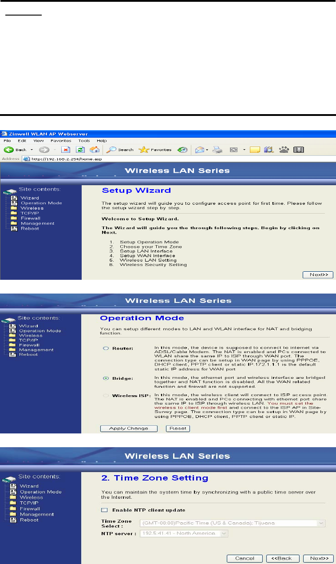This screenshot has width=336, height=564.
Task: Click the Mail envelope toolbar icon
Action: (x=200, y=150)
